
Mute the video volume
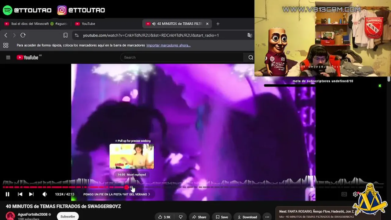45,194
